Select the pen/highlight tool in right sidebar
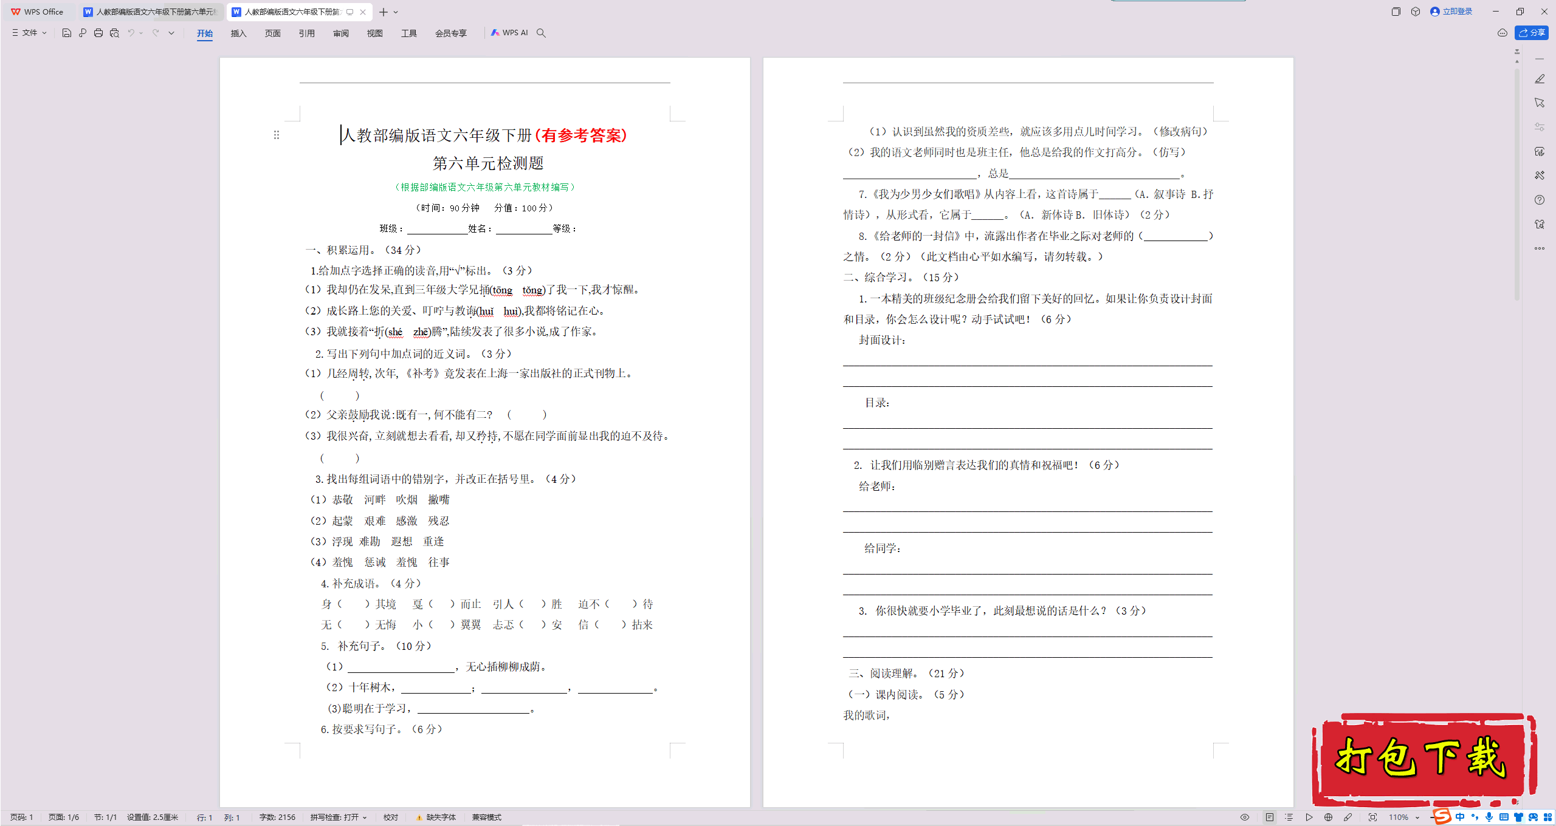The image size is (1556, 826). [x=1540, y=79]
